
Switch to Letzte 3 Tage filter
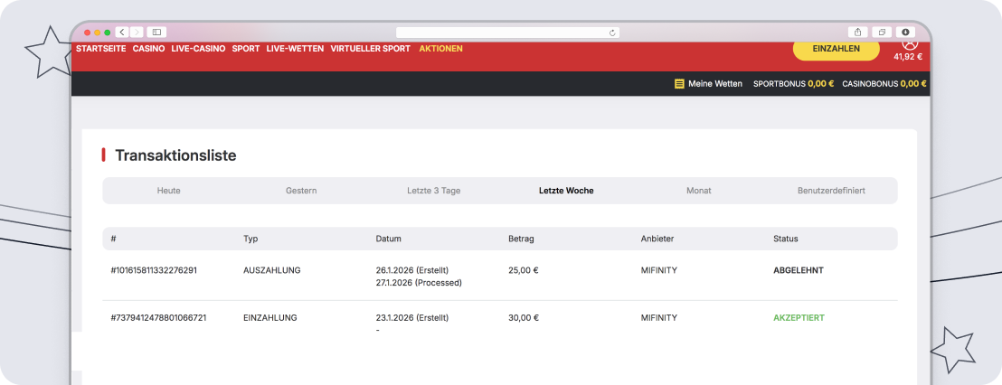pos(433,191)
